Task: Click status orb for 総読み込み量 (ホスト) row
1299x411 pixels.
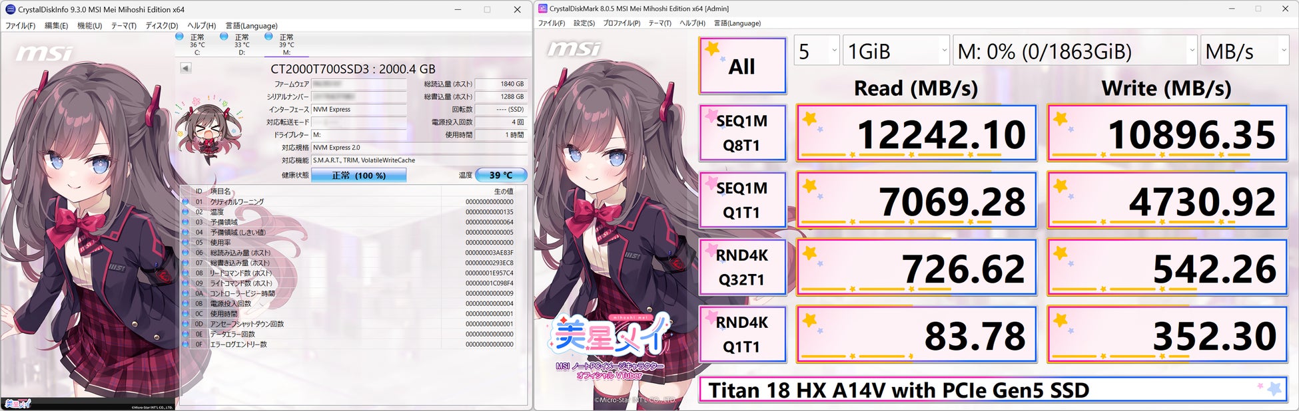Action: point(186,253)
